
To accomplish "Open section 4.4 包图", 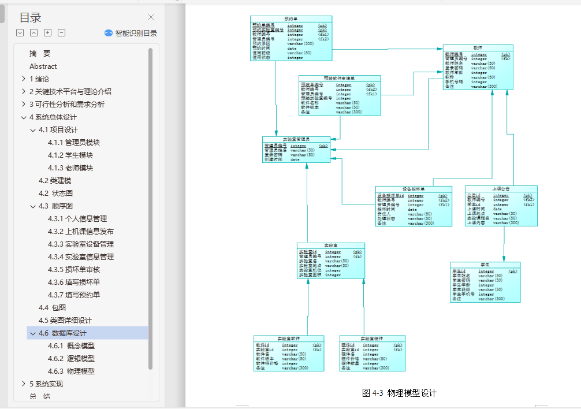I will coord(52,307).
